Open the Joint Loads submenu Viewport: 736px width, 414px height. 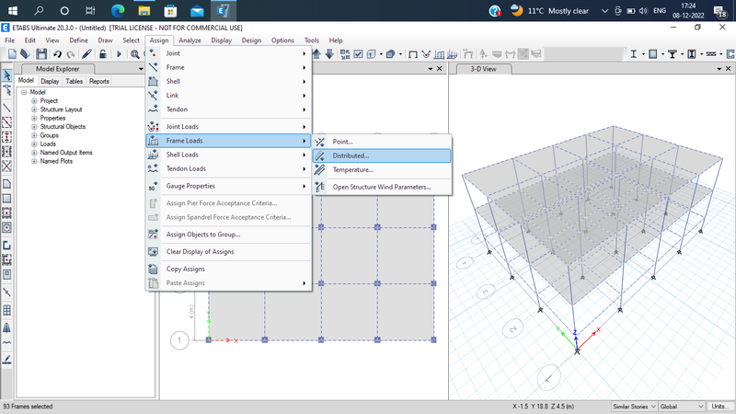click(228, 126)
